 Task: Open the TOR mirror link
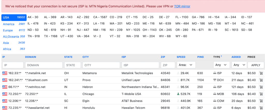pyautogui.click(x=182, y=6)
